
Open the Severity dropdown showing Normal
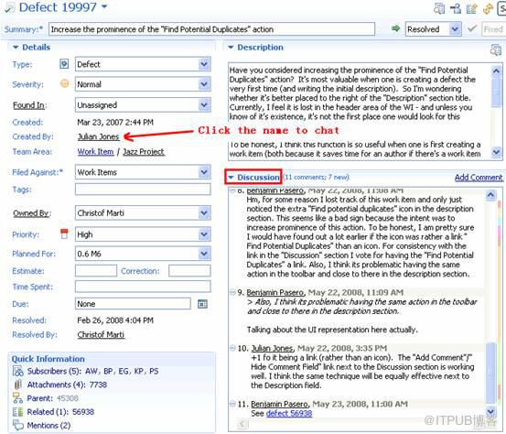pos(204,84)
